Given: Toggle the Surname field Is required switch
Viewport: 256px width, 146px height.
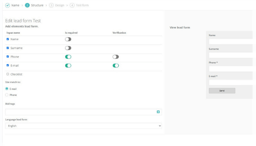Looking at the screenshot, I should [68, 48].
